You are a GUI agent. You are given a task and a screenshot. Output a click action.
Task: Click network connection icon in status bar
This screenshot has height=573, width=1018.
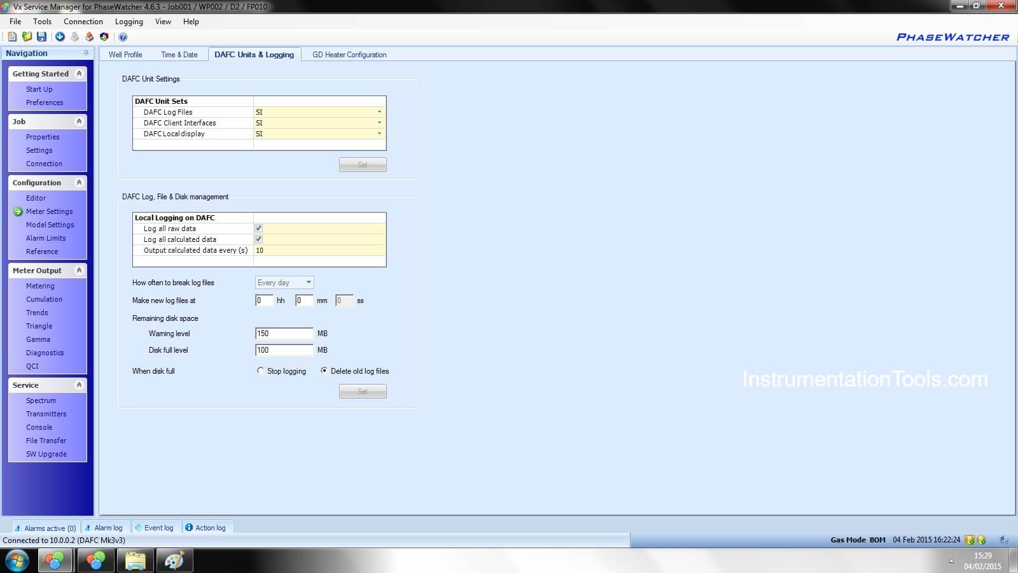point(1004,540)
